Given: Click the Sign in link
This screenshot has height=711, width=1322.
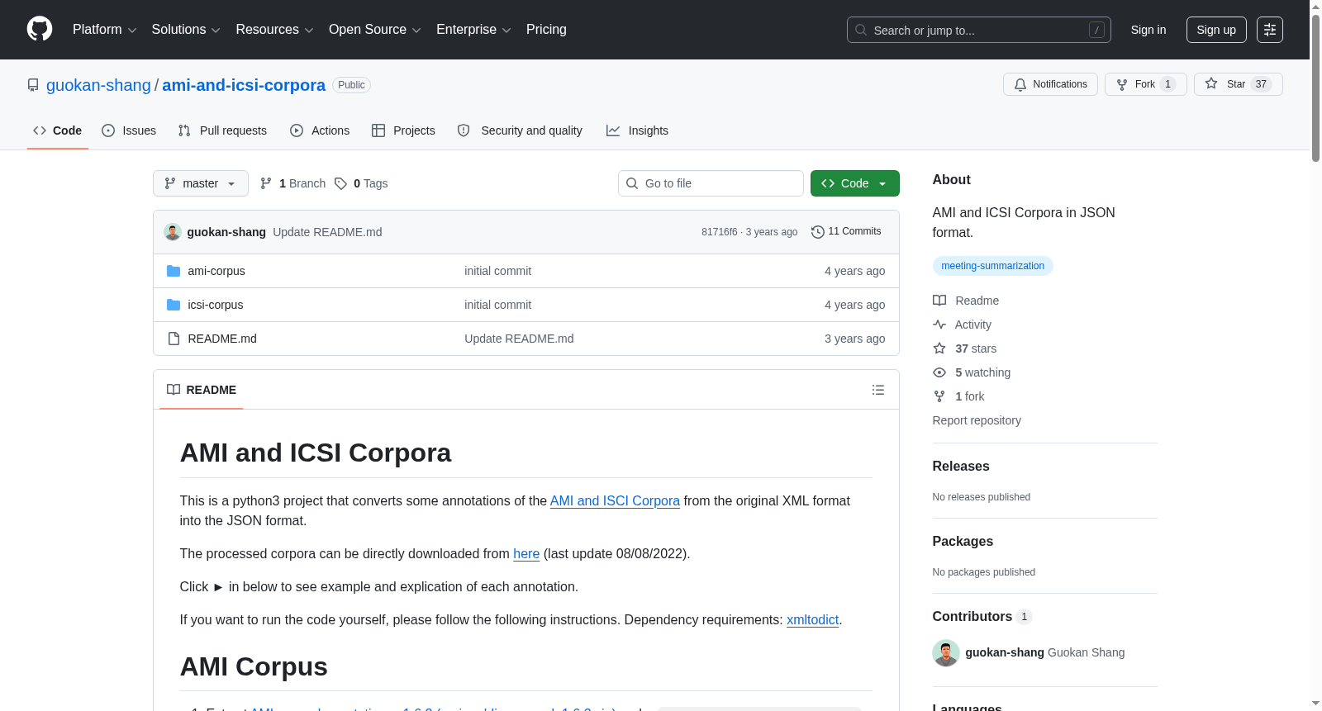Looking at the screenshot, I should [x=1148, y=30].
